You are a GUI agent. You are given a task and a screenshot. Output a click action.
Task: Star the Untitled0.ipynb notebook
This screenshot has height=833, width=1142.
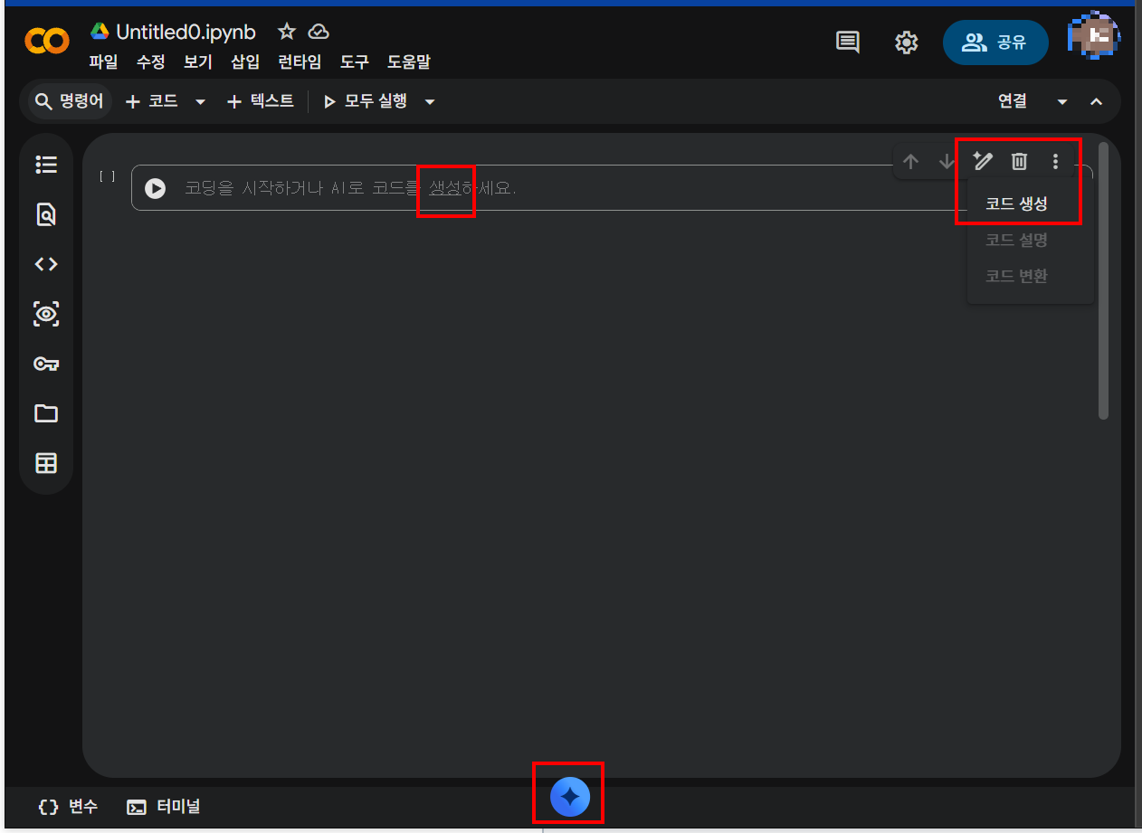[287, 32]
